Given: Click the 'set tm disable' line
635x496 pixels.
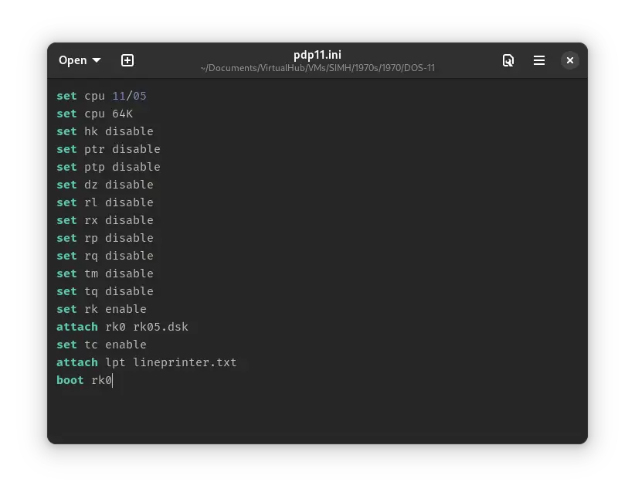Looking at the screenshot, I should pyautogui.click(x=104, y=273).
